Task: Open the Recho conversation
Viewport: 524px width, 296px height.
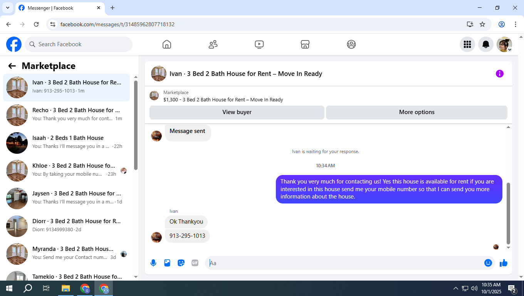Action: (x=67, y=115)
